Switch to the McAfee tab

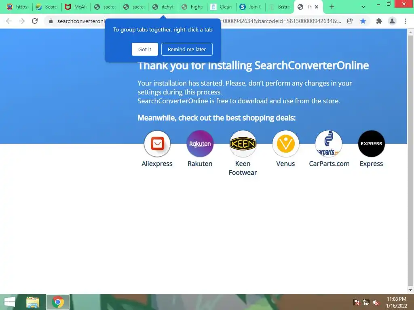[x=76, y=7]
